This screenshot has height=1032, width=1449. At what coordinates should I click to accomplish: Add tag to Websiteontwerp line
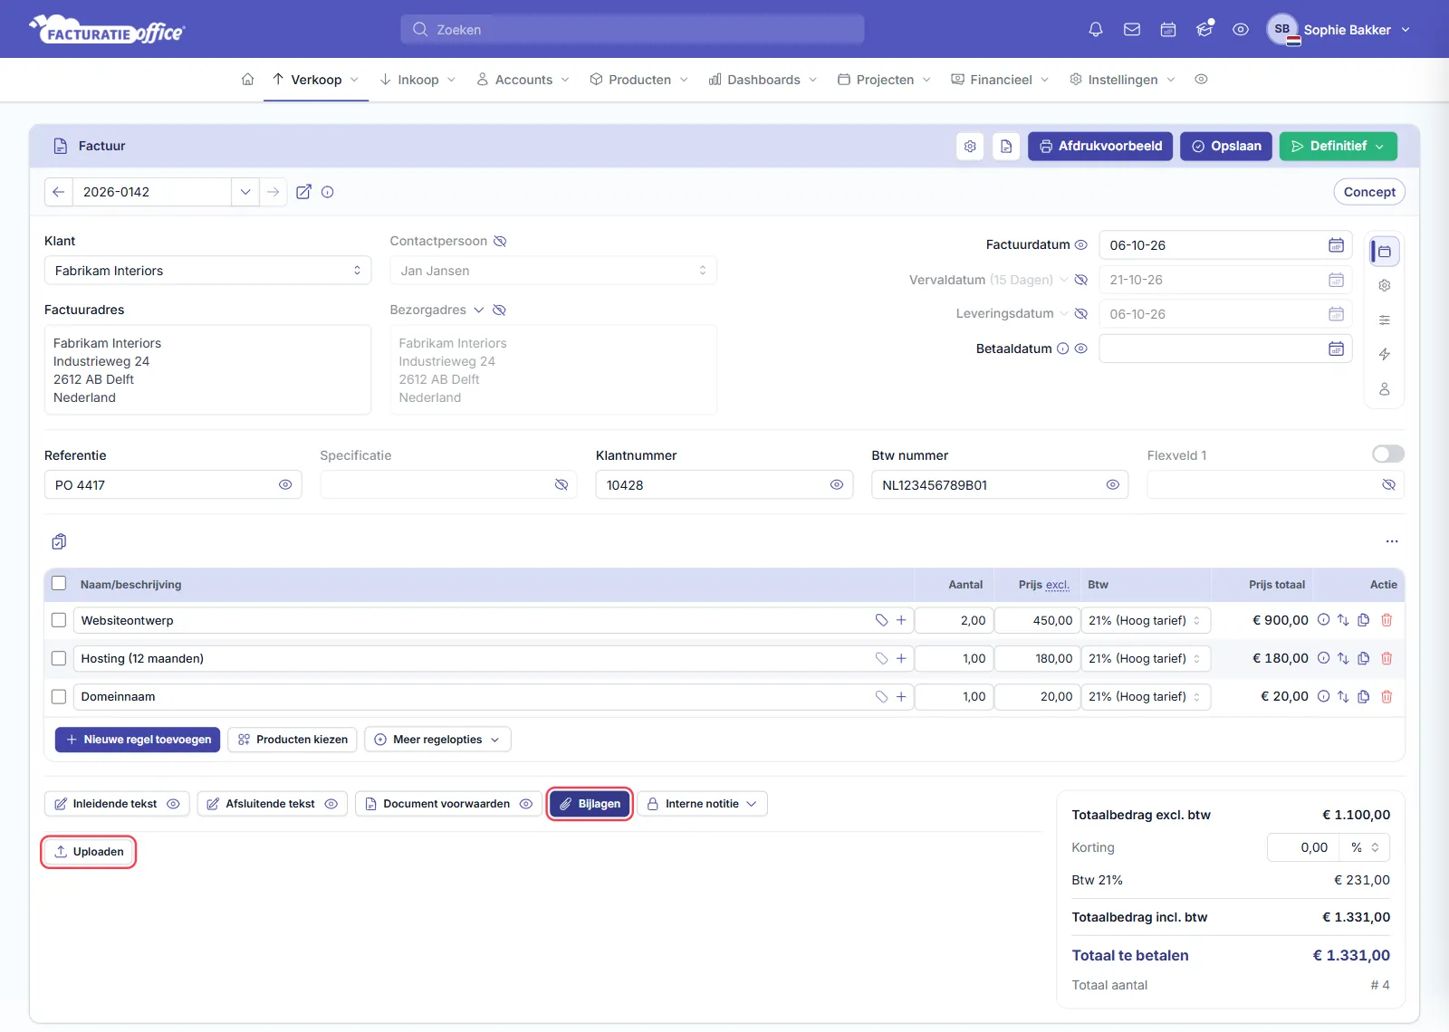click(881, 620)
